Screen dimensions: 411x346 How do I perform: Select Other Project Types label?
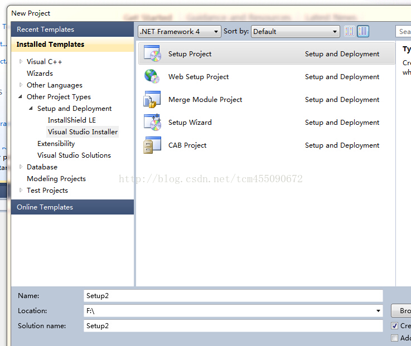(59, 97)
